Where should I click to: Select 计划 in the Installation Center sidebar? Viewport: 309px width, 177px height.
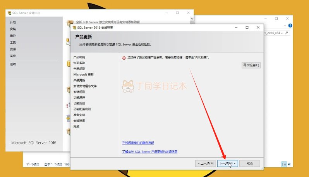click(x=13, y=22)
